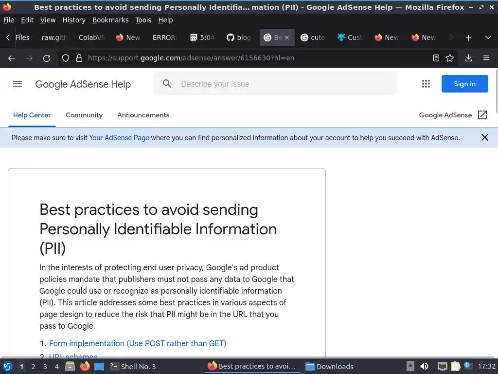Go back to previous page
This screenshot has width=498, height=374.
click(x=12, y=58)
